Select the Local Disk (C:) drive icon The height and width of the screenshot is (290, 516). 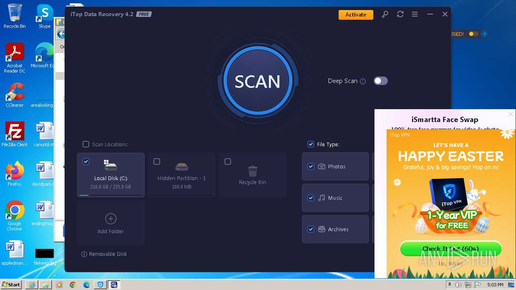[110, 165]
